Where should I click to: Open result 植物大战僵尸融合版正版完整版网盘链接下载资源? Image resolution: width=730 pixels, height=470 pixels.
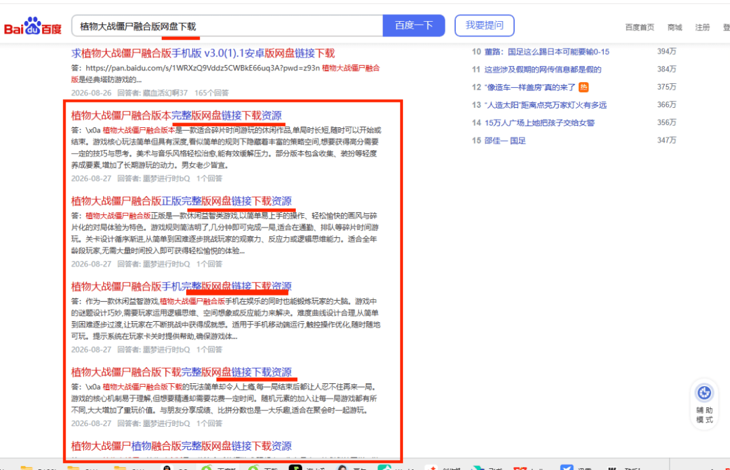pos(181,201)
